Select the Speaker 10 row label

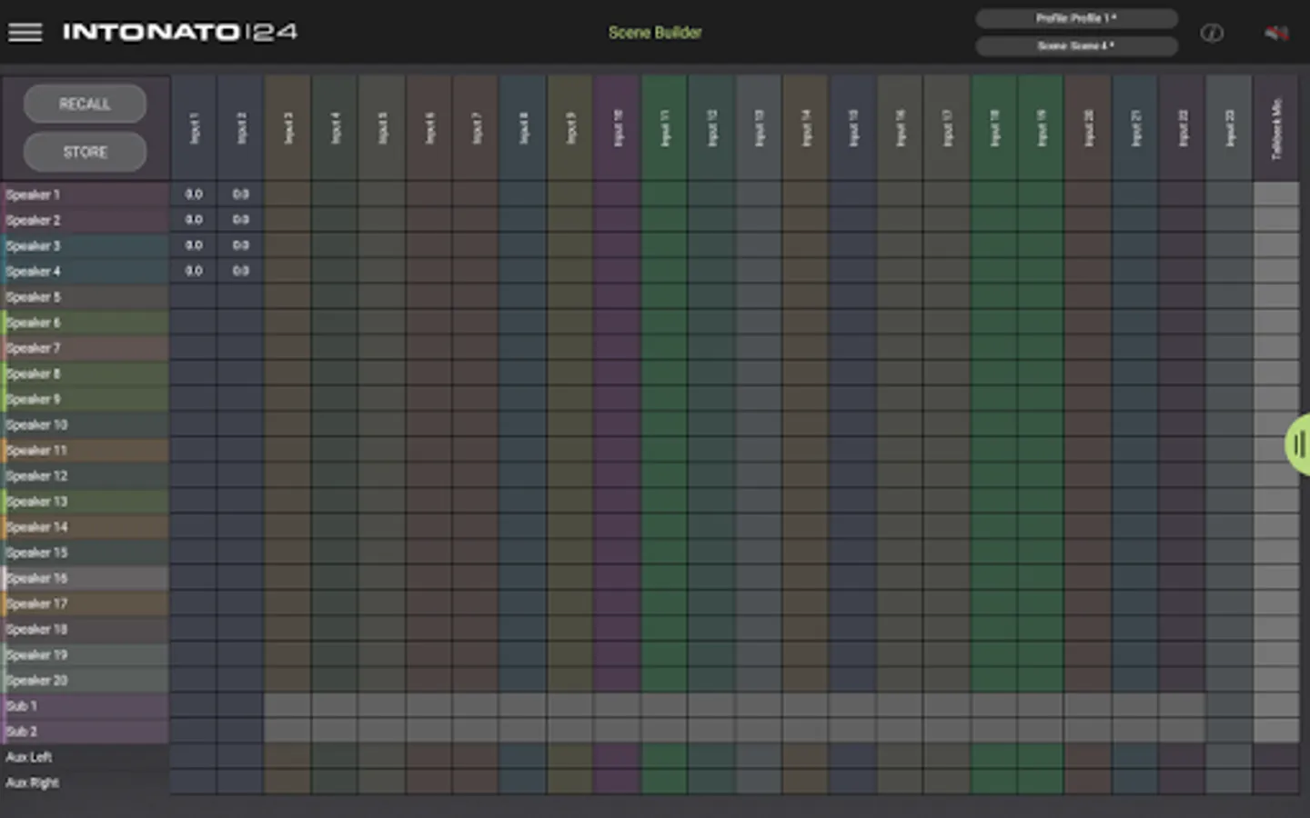pyautogui.click(x=86, y=424)
